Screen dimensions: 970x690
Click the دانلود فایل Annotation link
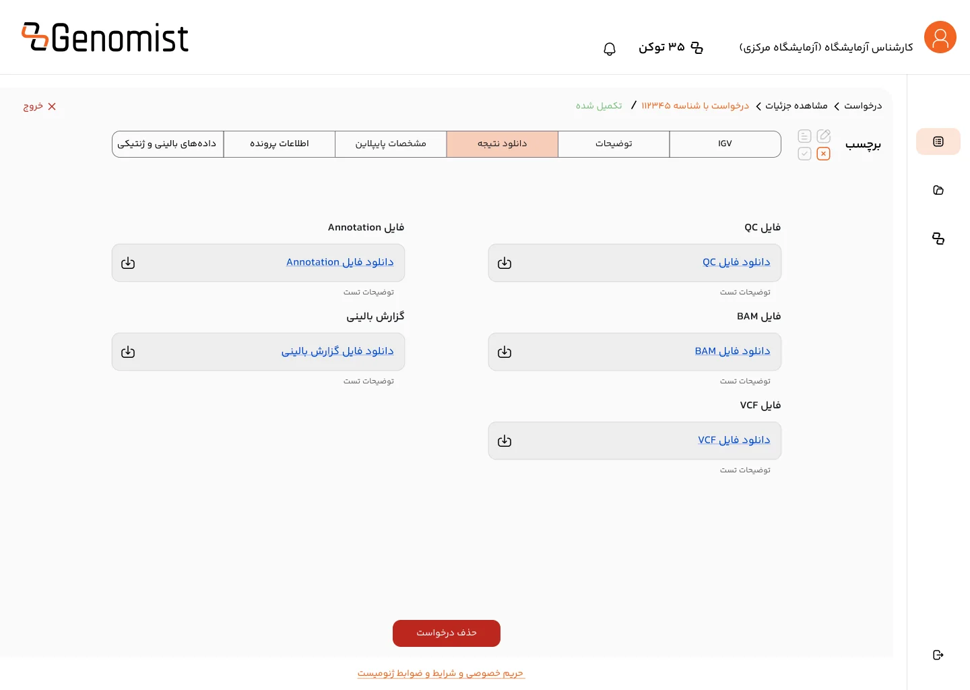pyautogui.click(x=340, y=262)
